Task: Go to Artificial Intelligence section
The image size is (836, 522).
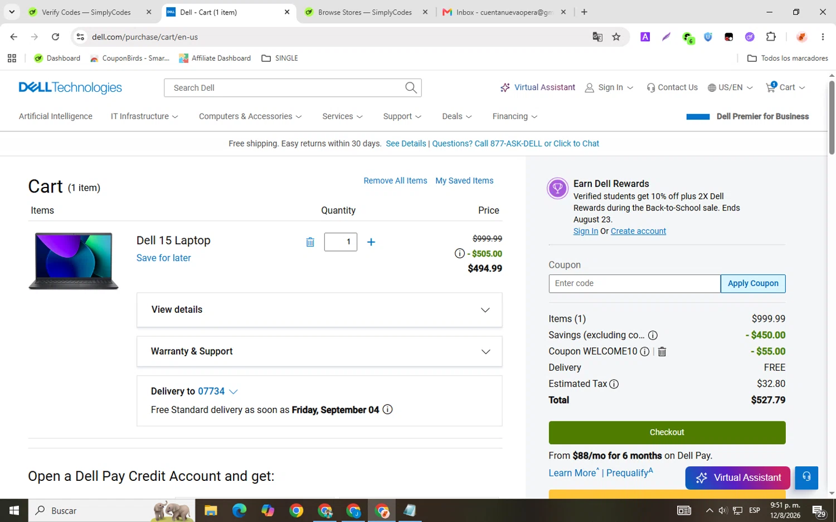Action: click(x=56, y=116)
